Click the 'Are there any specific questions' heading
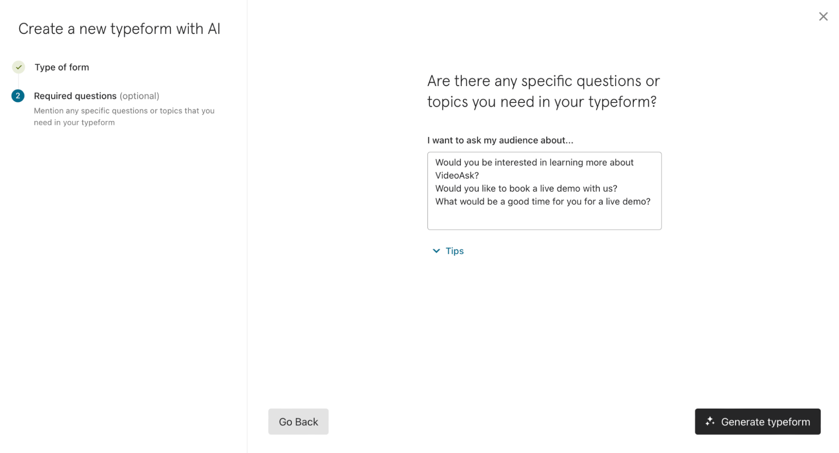Screen dimensions: 839x453 click(544, 91)
